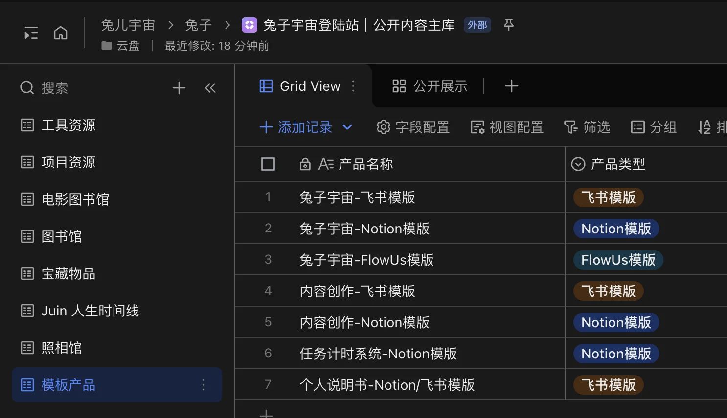Tick the select-all checkbox in header row
The width and height of the screenshot is (727, 418).
(268, 164)
